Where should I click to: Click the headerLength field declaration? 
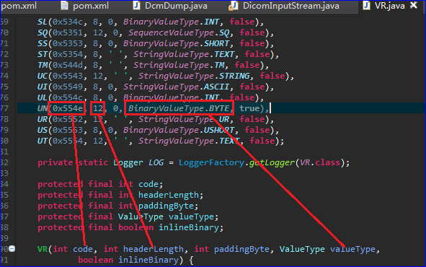[x=169, y=195]
